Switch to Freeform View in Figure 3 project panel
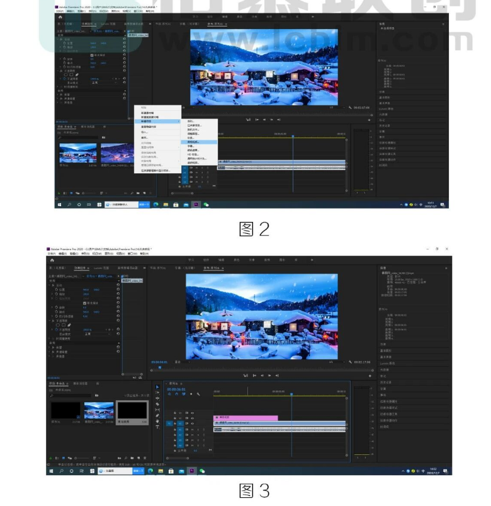This screenshot has height=506, width=491. [x=70, y=458]
